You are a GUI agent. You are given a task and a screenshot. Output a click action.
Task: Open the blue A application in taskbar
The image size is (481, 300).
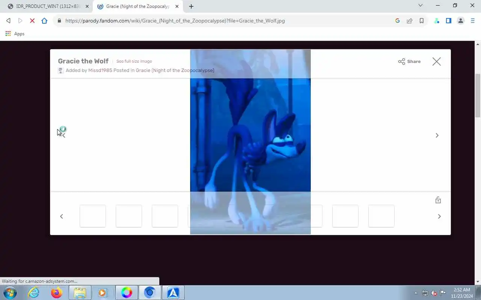(x=173, y=292)
